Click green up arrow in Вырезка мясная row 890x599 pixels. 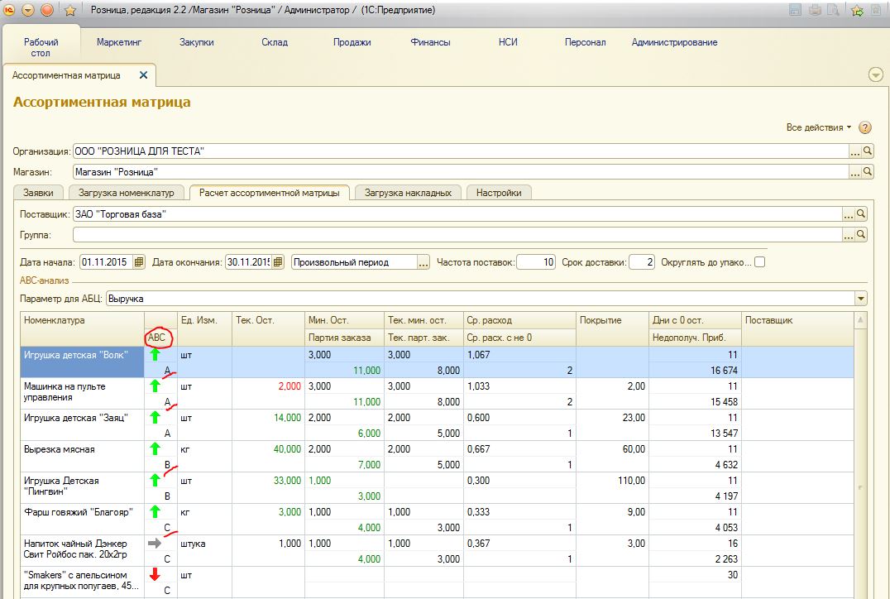point(155,448)
